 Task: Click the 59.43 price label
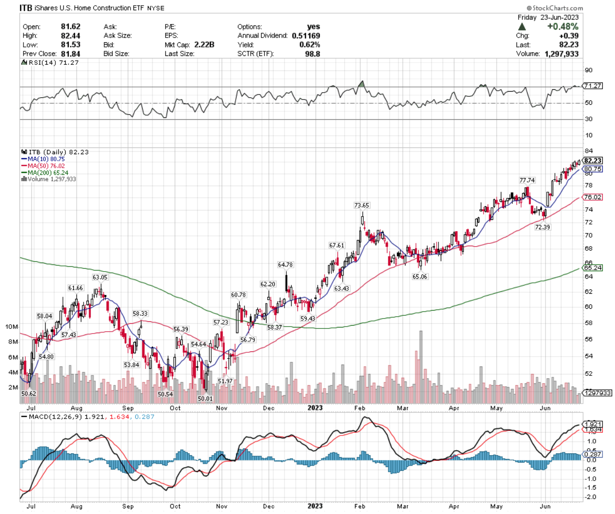(x=308, y=319)
